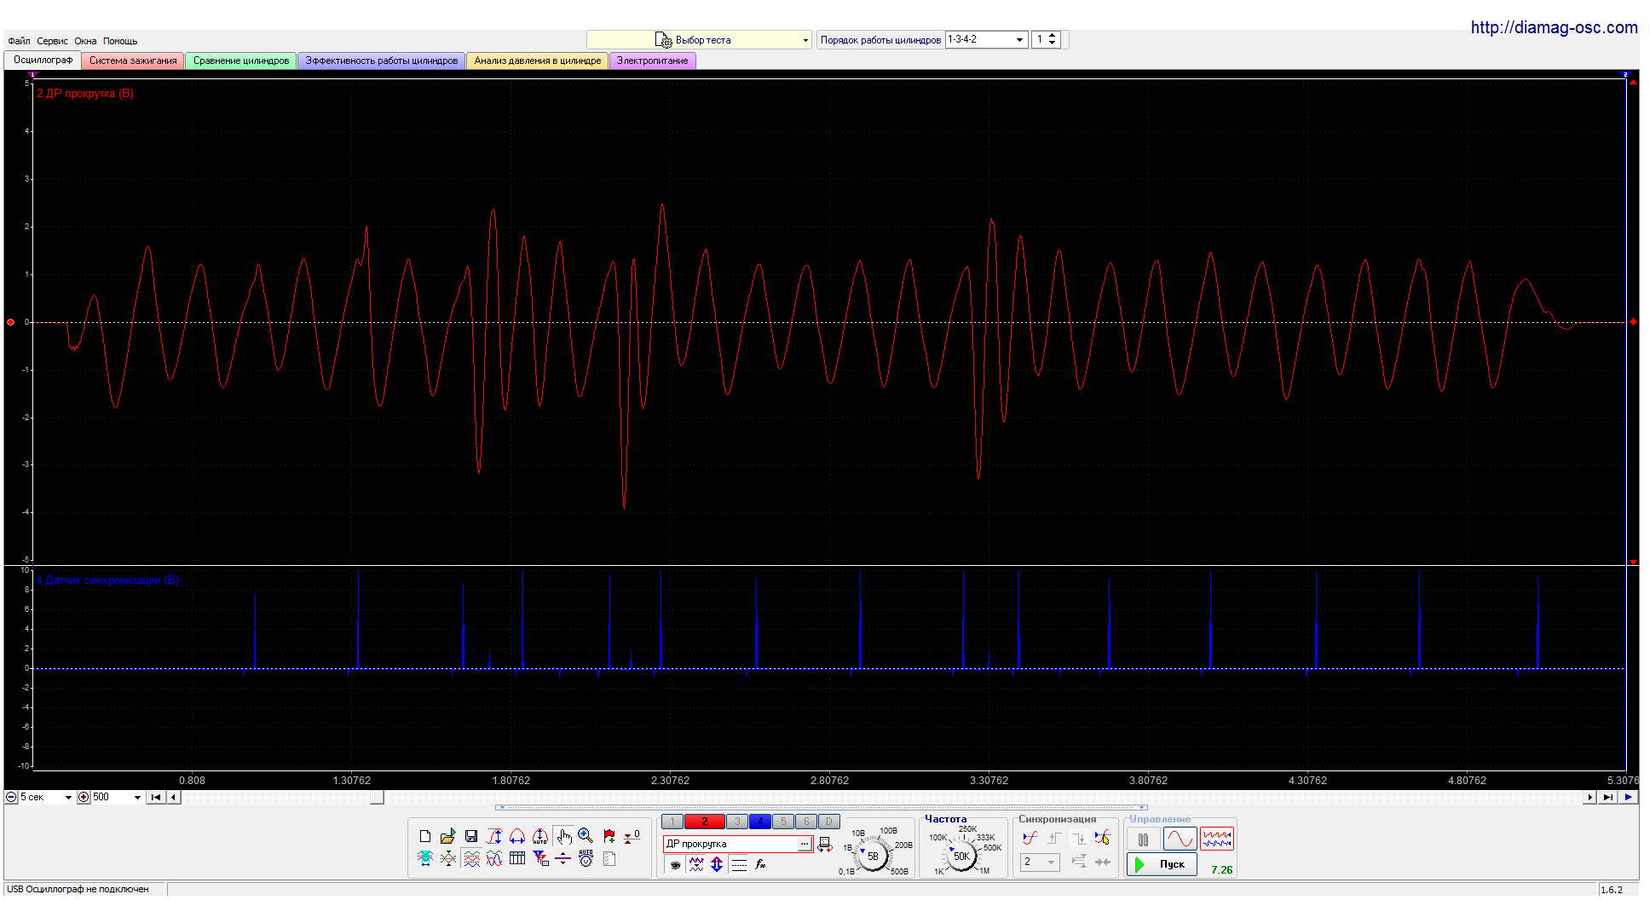1650x900 pixels.
Task: Click the probe swap icon beside sensor field
Action: pyautogui.click(x=825, y=845)
